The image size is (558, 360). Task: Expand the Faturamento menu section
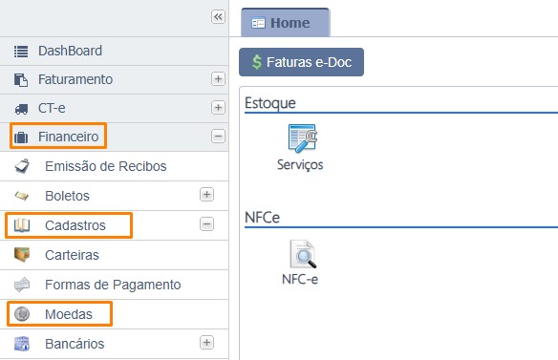point(218,79)
